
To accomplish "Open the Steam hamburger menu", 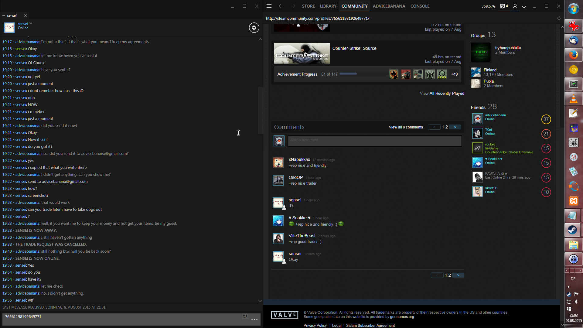I will click(269, 6).
